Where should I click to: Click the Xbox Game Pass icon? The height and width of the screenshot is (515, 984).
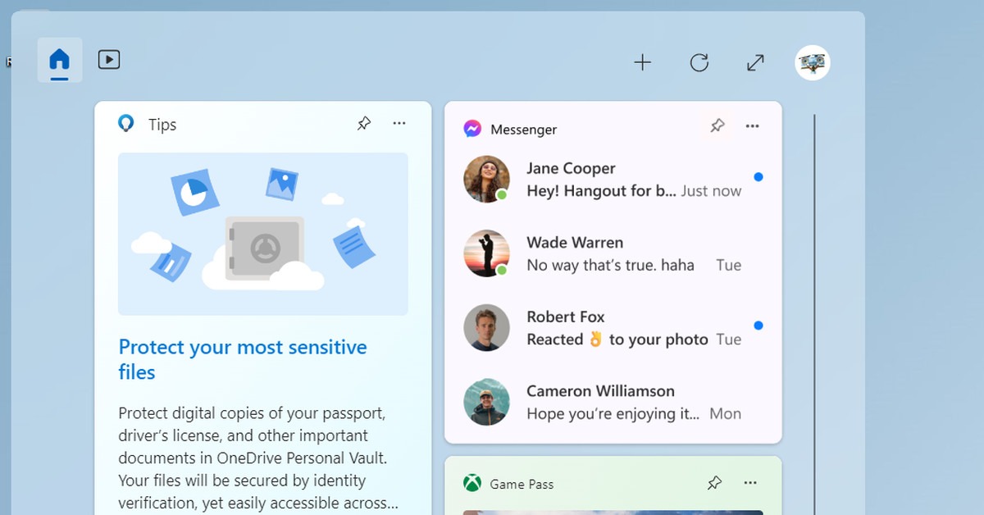point(472,484)
